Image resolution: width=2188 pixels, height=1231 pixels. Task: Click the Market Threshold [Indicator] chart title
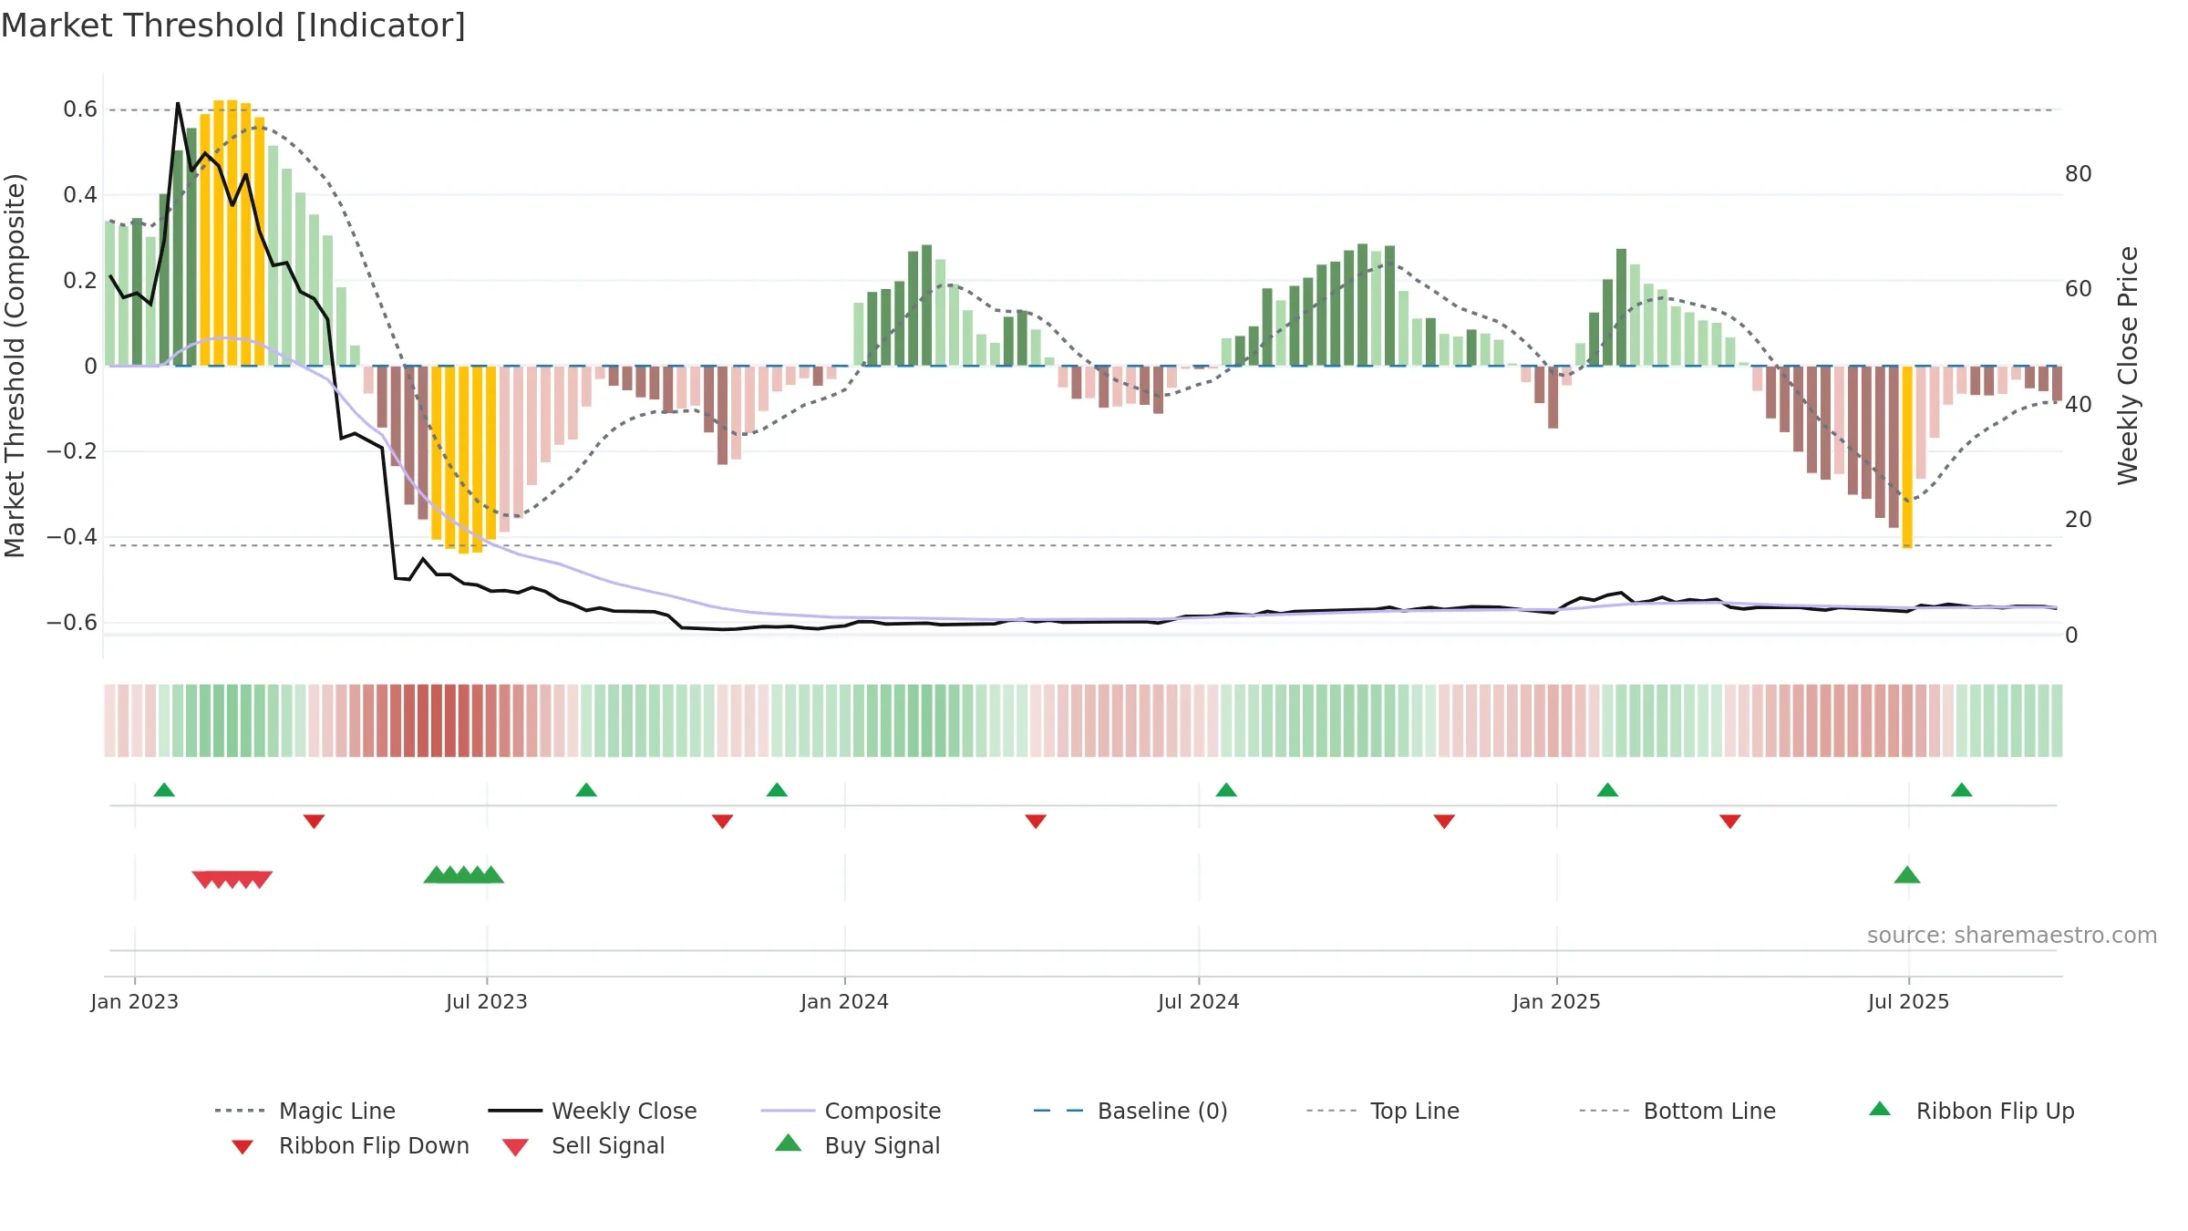tap(233, 26)
